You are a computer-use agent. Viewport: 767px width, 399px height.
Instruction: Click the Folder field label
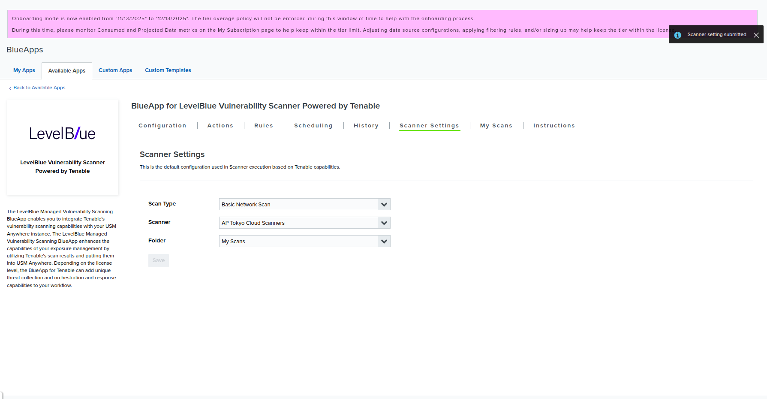pyautogui.click(x=157, y=241)
